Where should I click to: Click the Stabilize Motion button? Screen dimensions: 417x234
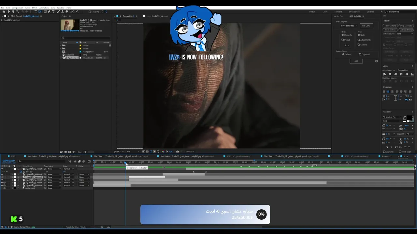tap(406, 30)
